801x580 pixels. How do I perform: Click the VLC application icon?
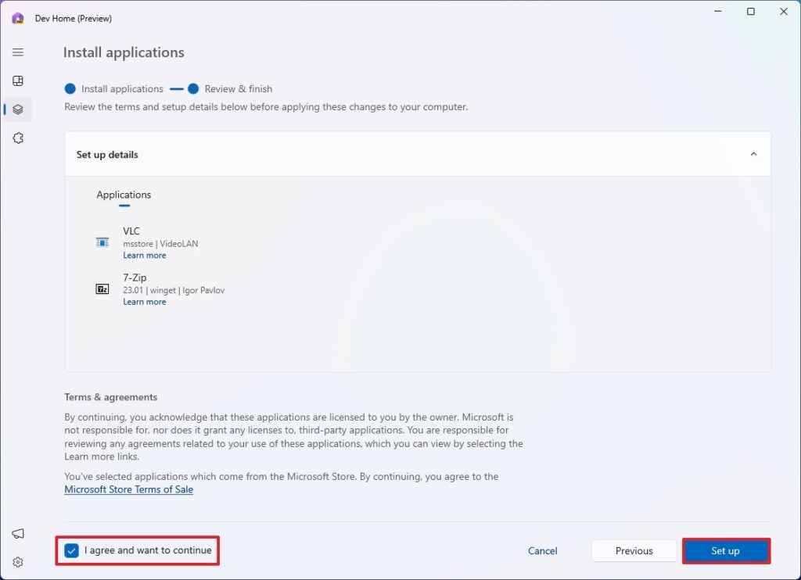coord(102,242)
